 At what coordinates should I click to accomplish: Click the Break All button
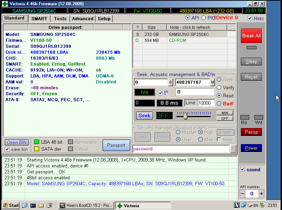pos(251,36)
